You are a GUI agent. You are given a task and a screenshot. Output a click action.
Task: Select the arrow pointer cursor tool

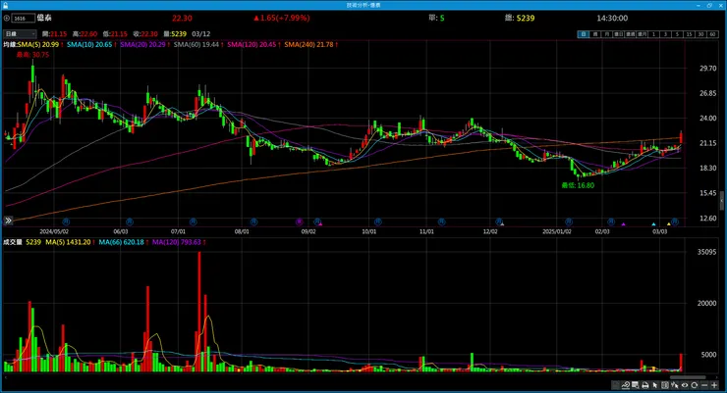coord(655,385)
